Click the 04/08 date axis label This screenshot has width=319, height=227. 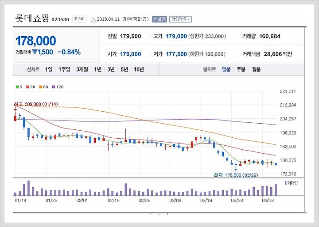[x=268, y=201]
